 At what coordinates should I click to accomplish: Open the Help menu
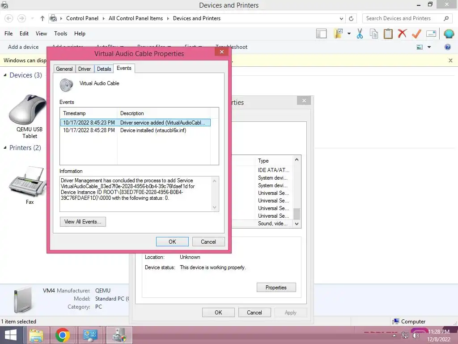coord(80,34)
